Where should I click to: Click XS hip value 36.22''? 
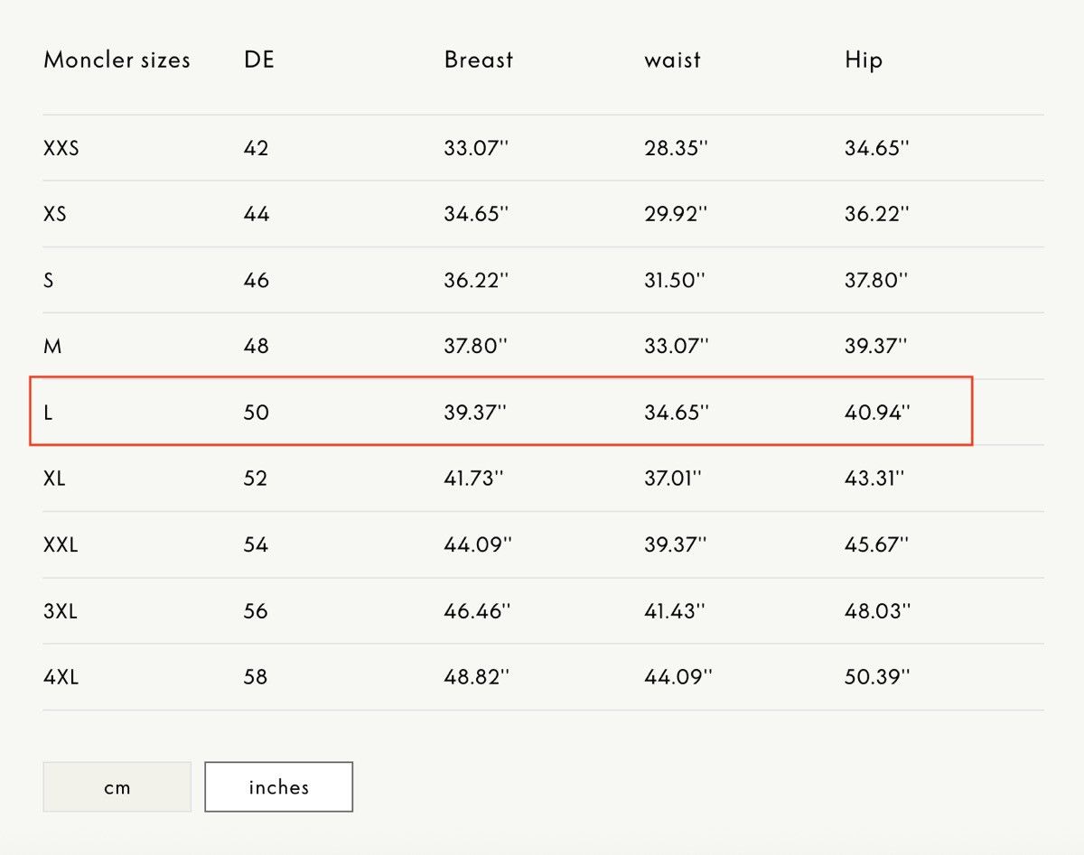tap(877, 214)
